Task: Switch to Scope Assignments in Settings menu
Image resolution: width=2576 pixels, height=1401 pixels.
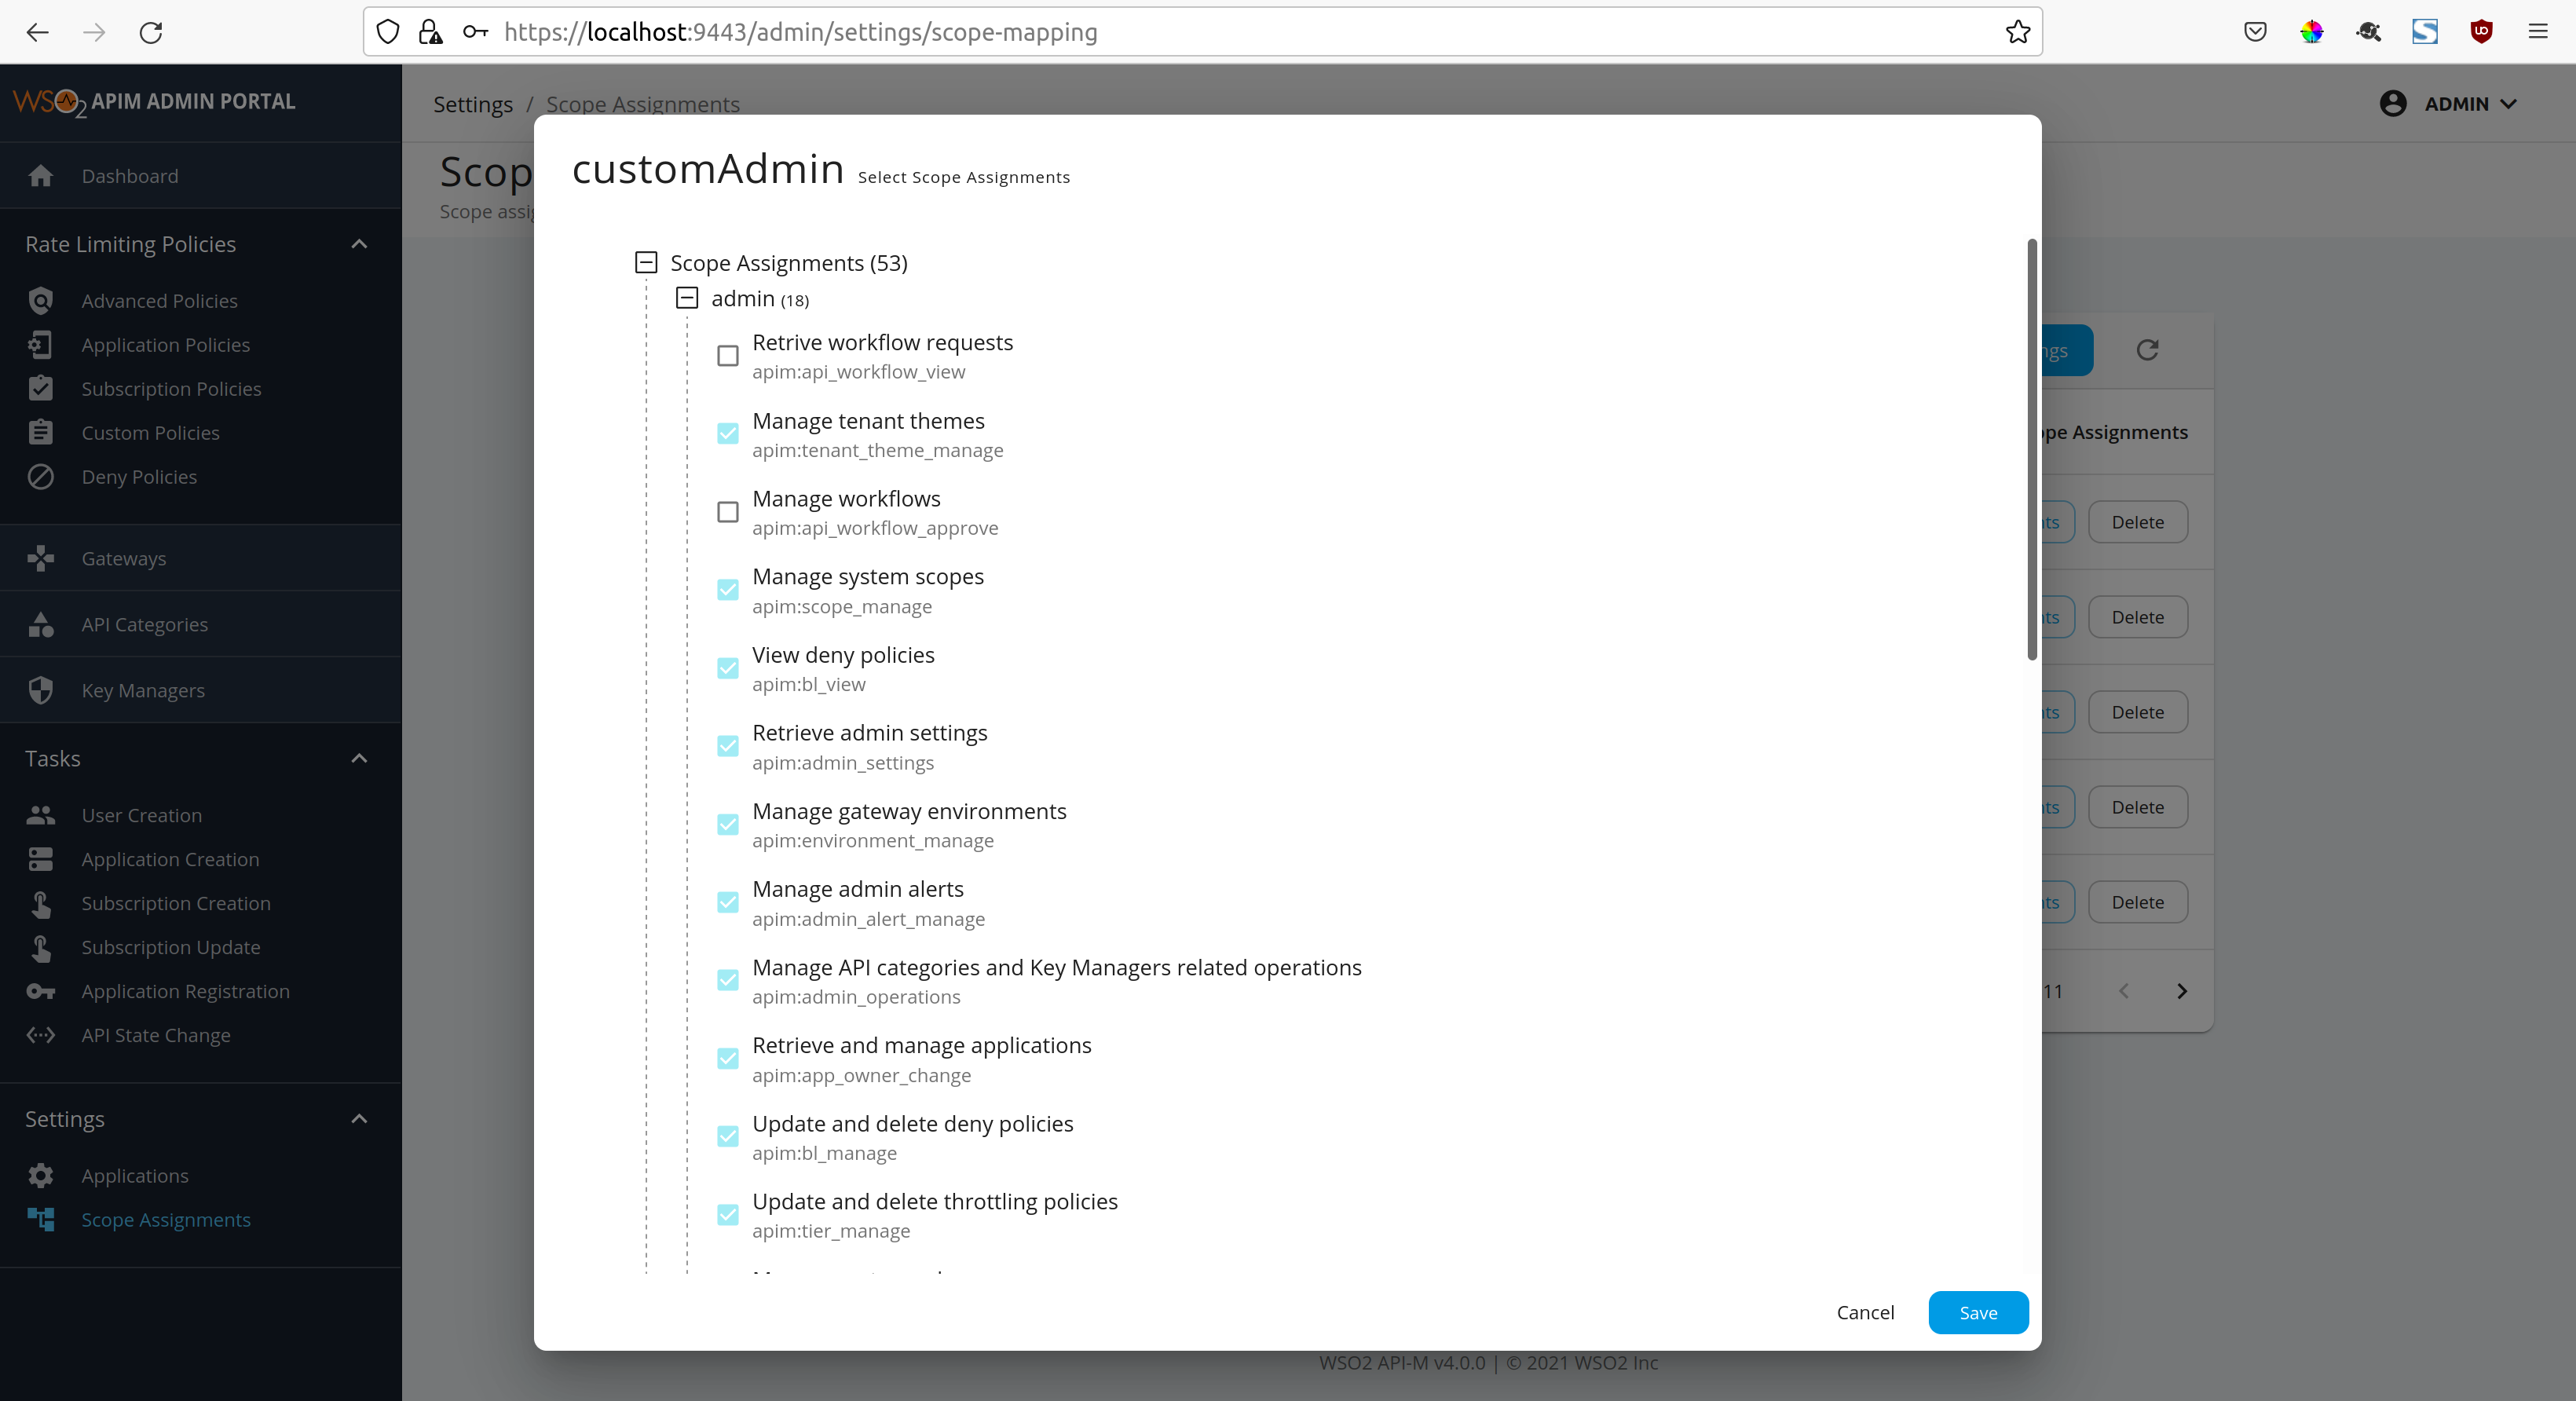Action: point(166,1220)
